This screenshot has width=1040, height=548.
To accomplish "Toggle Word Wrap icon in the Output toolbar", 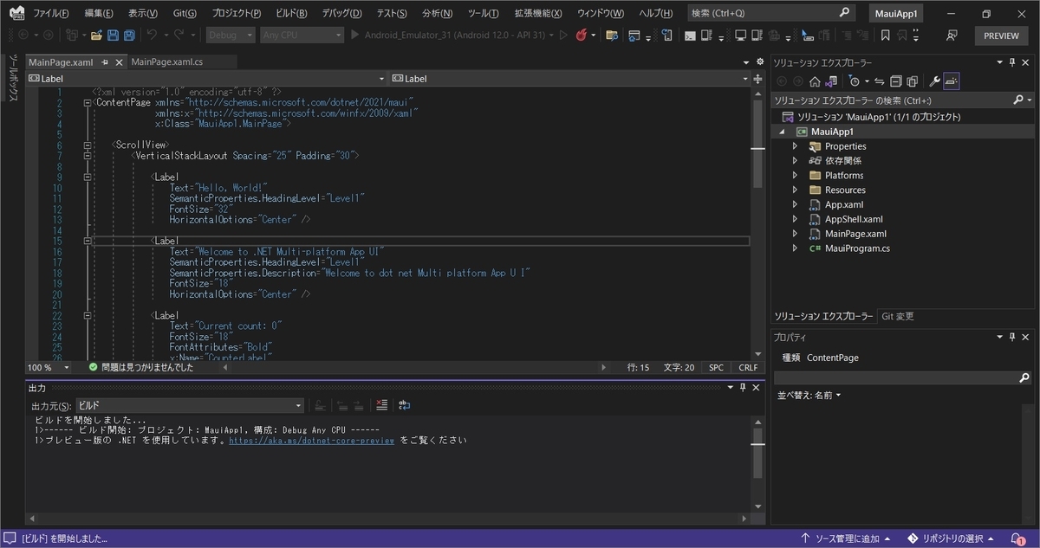I will tap(404, 405).
